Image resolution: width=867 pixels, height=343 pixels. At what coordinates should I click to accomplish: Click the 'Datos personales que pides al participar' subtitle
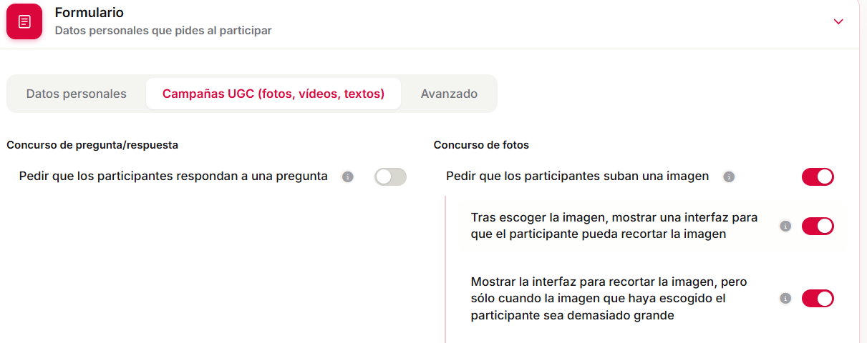click(163, 31)
